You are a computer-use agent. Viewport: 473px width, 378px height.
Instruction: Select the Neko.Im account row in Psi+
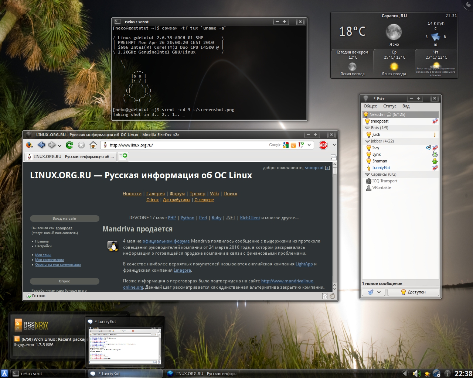[401, 114]
